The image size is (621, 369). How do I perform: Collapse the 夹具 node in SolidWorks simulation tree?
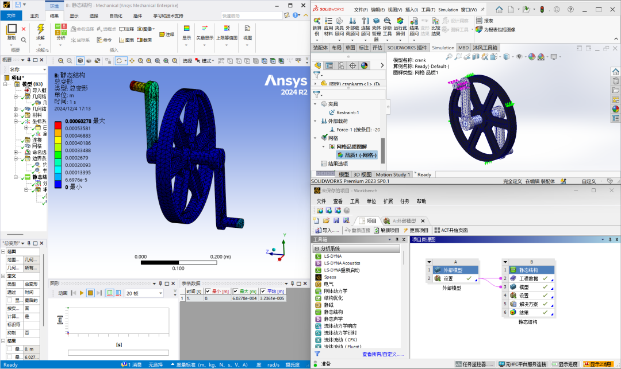pos(315,104)
